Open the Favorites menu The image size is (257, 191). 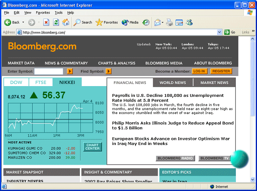point(43,13)
